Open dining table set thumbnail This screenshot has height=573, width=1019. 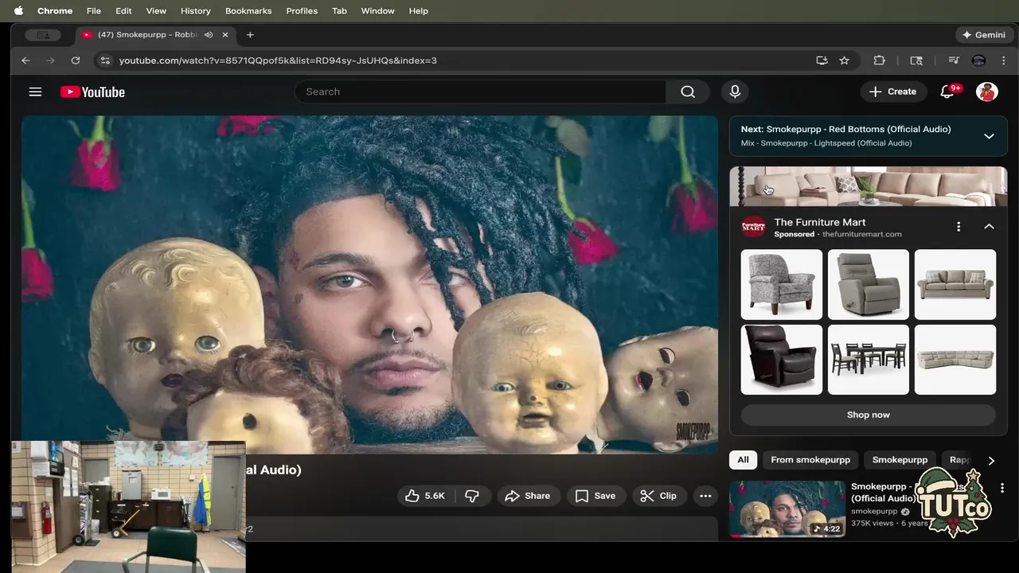click(869, 360)
